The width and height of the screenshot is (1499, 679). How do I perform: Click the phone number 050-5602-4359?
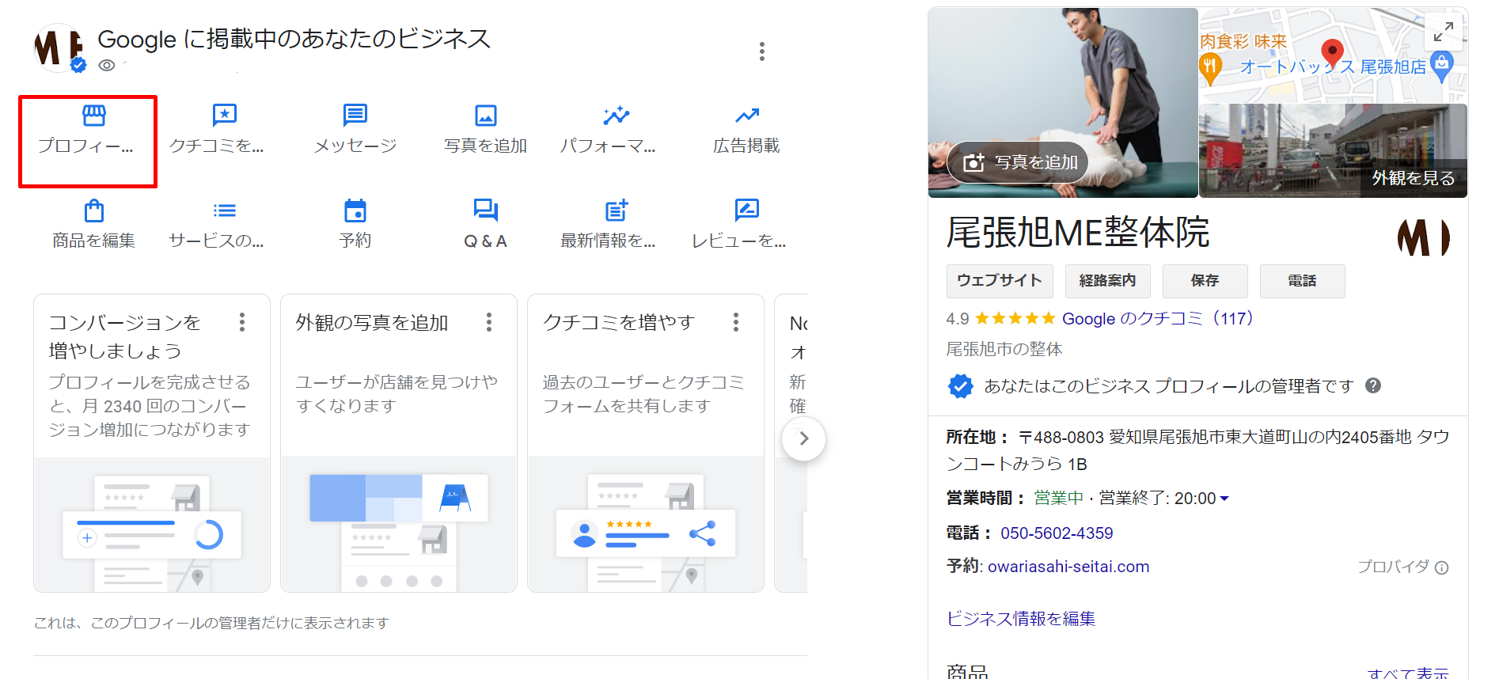1057,533
